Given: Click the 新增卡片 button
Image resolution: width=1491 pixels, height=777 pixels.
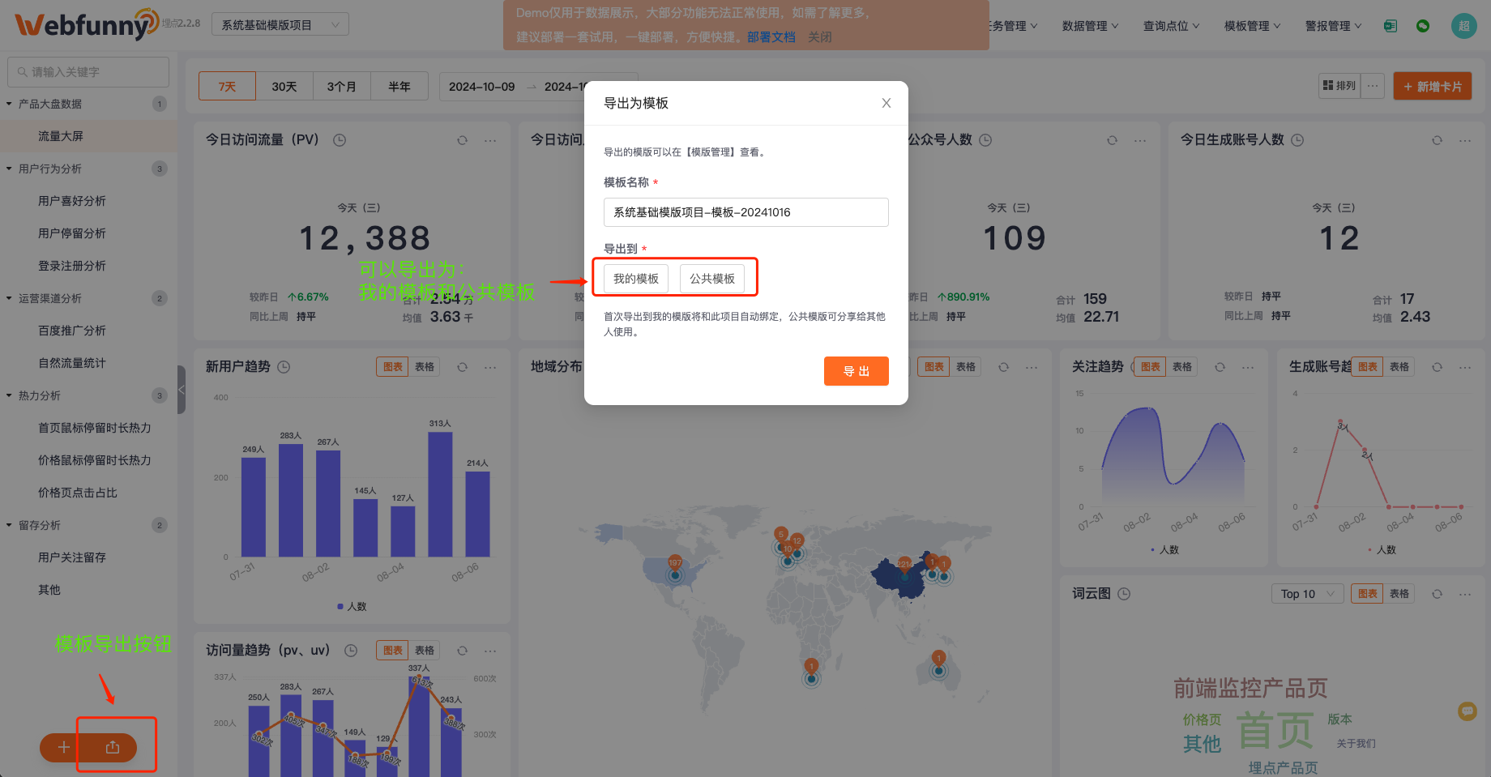Looking at the screenshot, I should 1433,87.
